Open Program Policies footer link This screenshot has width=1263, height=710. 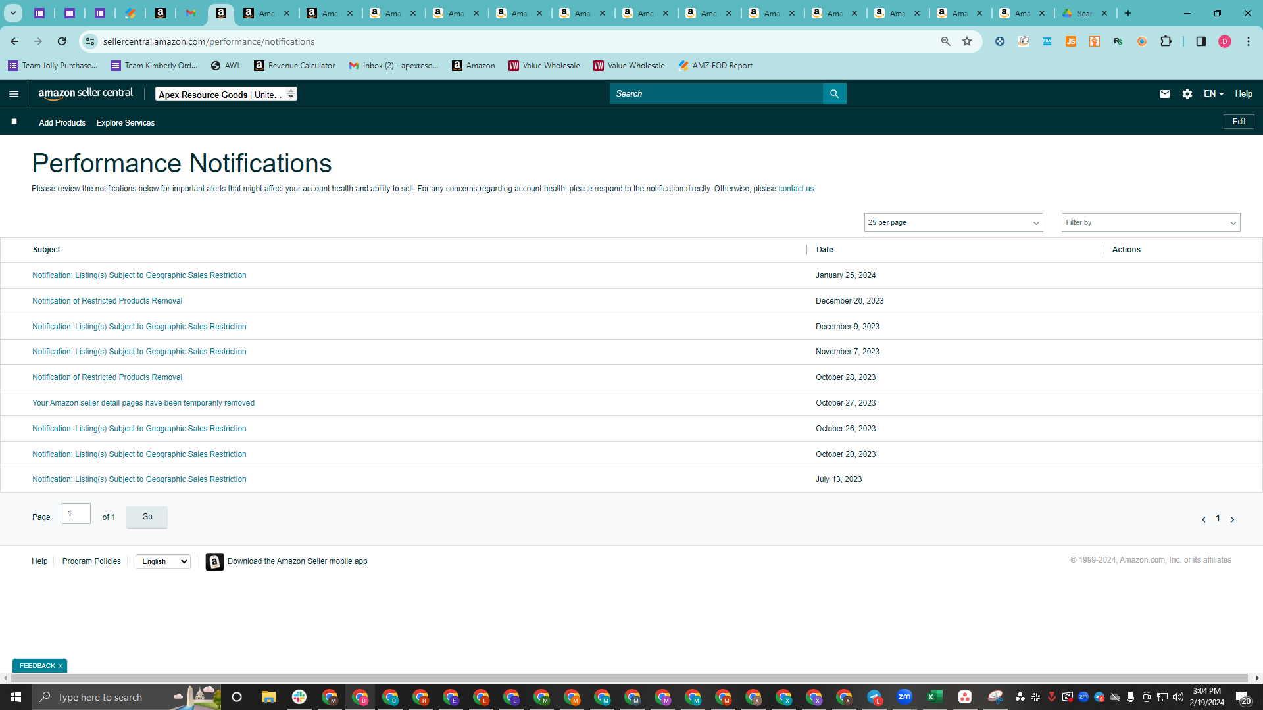91,561
